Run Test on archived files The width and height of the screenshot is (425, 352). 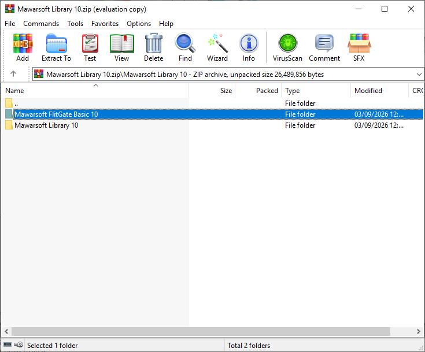(x=90, y=47)
